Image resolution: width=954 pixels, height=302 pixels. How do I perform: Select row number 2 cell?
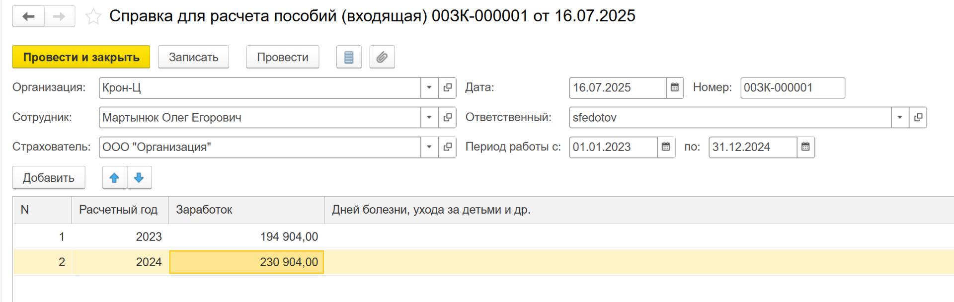[42, 262]
